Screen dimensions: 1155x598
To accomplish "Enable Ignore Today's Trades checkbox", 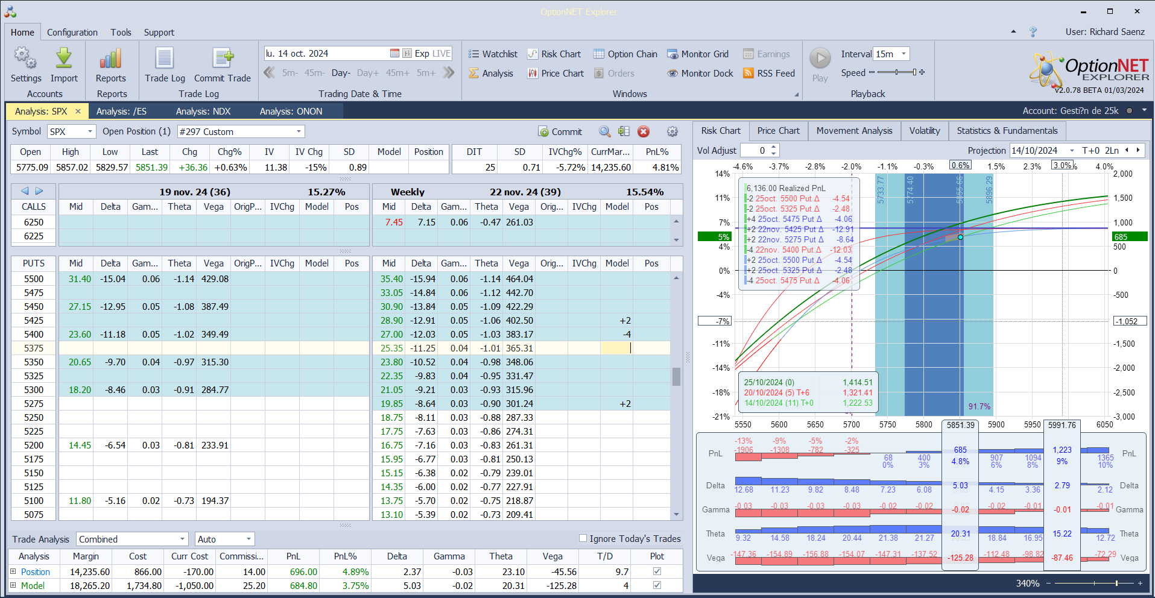I will tap(583, 538).
